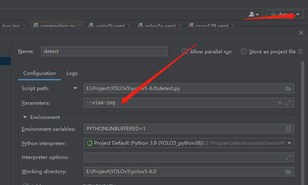
Task: Click the Name input field
Action: point(104,51)
